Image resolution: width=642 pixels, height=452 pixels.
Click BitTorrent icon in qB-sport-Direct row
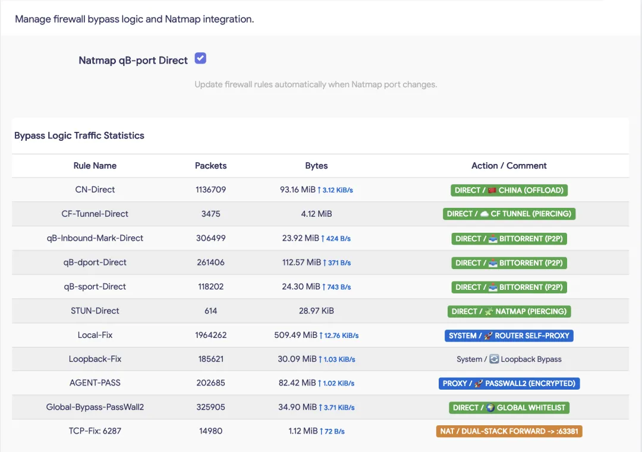(493, 287)
